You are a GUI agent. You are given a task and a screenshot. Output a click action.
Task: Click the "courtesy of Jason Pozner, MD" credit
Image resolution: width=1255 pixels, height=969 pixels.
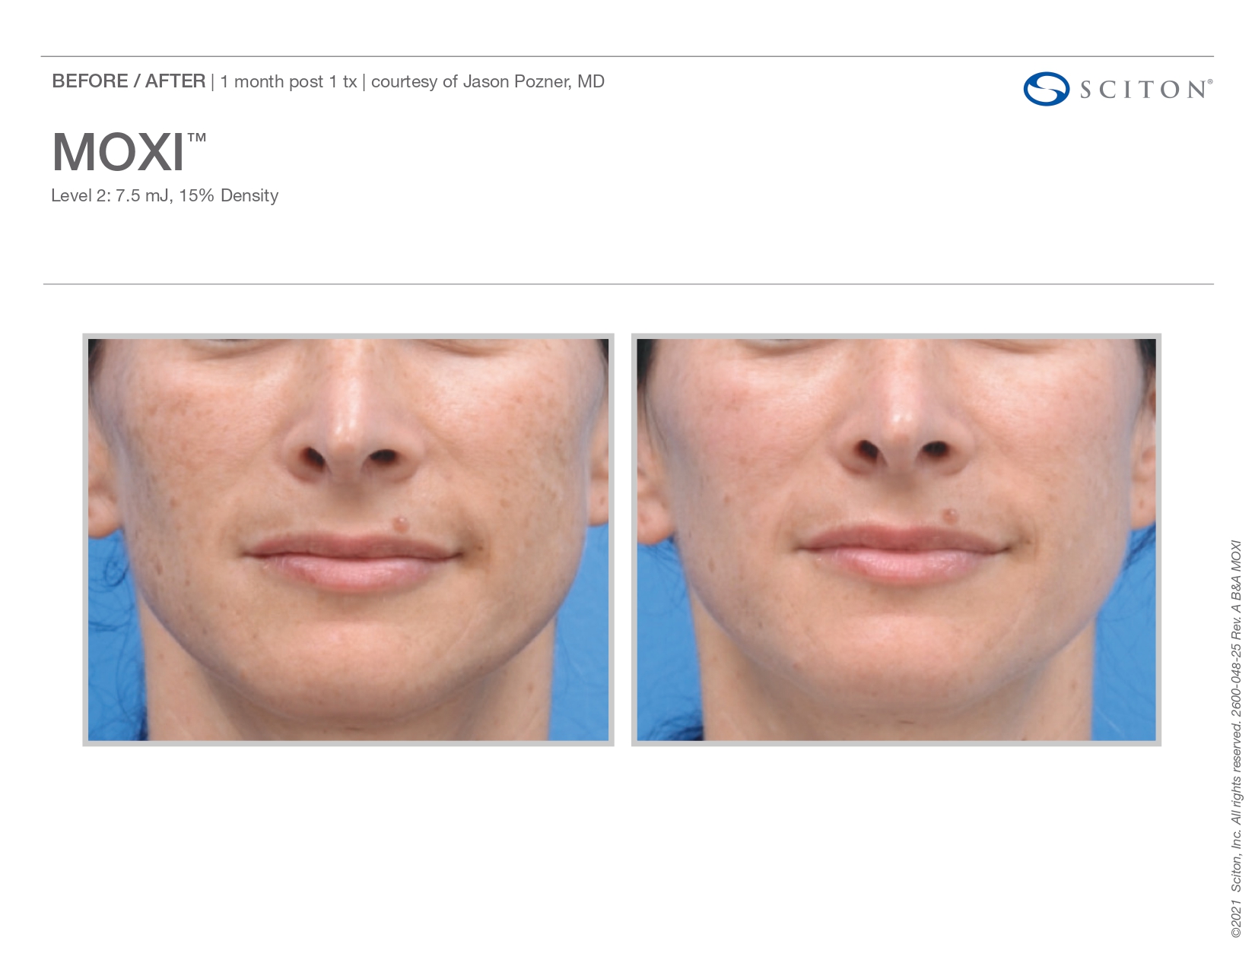(x=488, y=82)
